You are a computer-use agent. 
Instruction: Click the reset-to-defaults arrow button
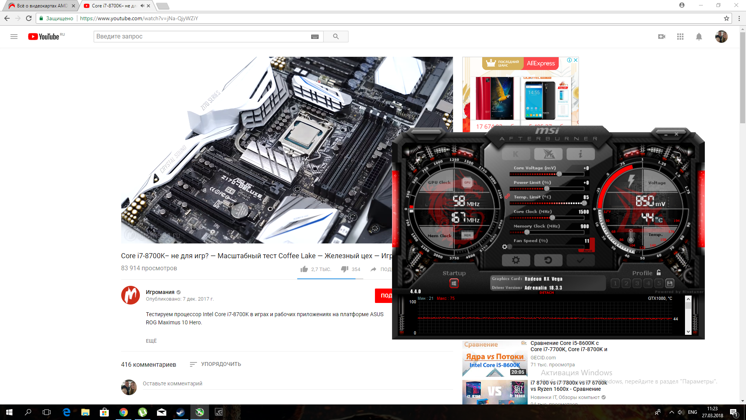click(548, 260)
